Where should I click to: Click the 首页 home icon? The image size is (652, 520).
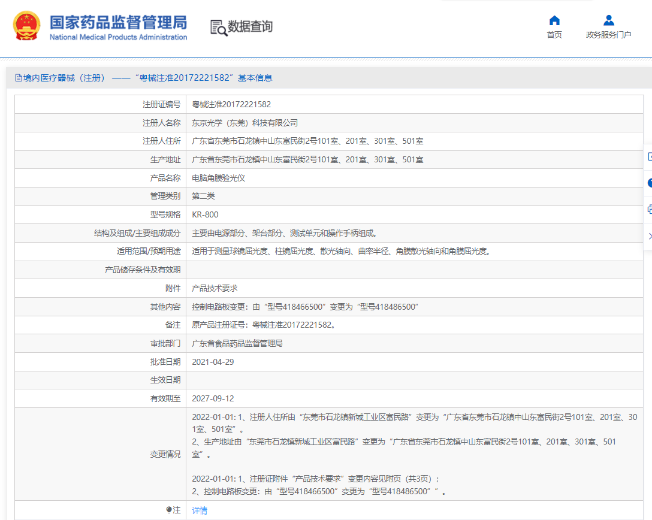click(x=554, y=20)
